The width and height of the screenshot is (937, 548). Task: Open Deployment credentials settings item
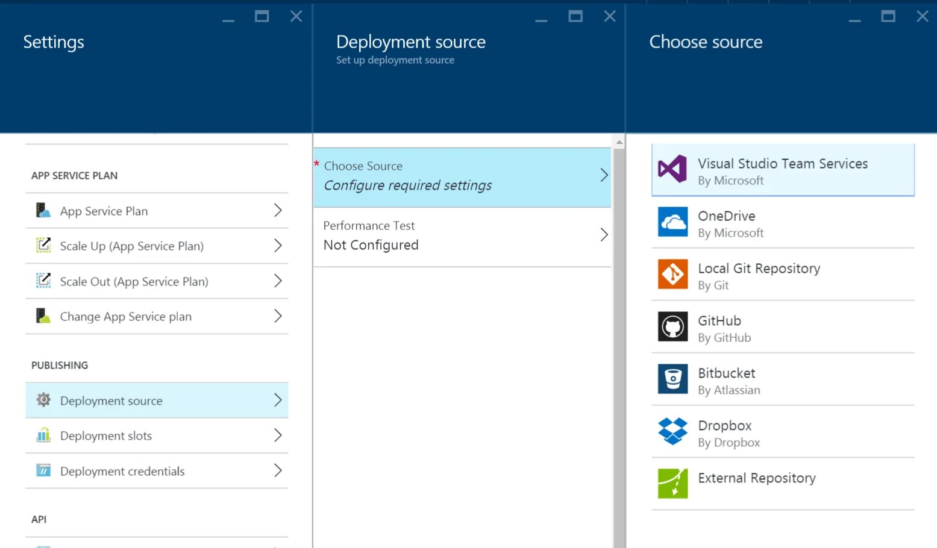[157, 471]
